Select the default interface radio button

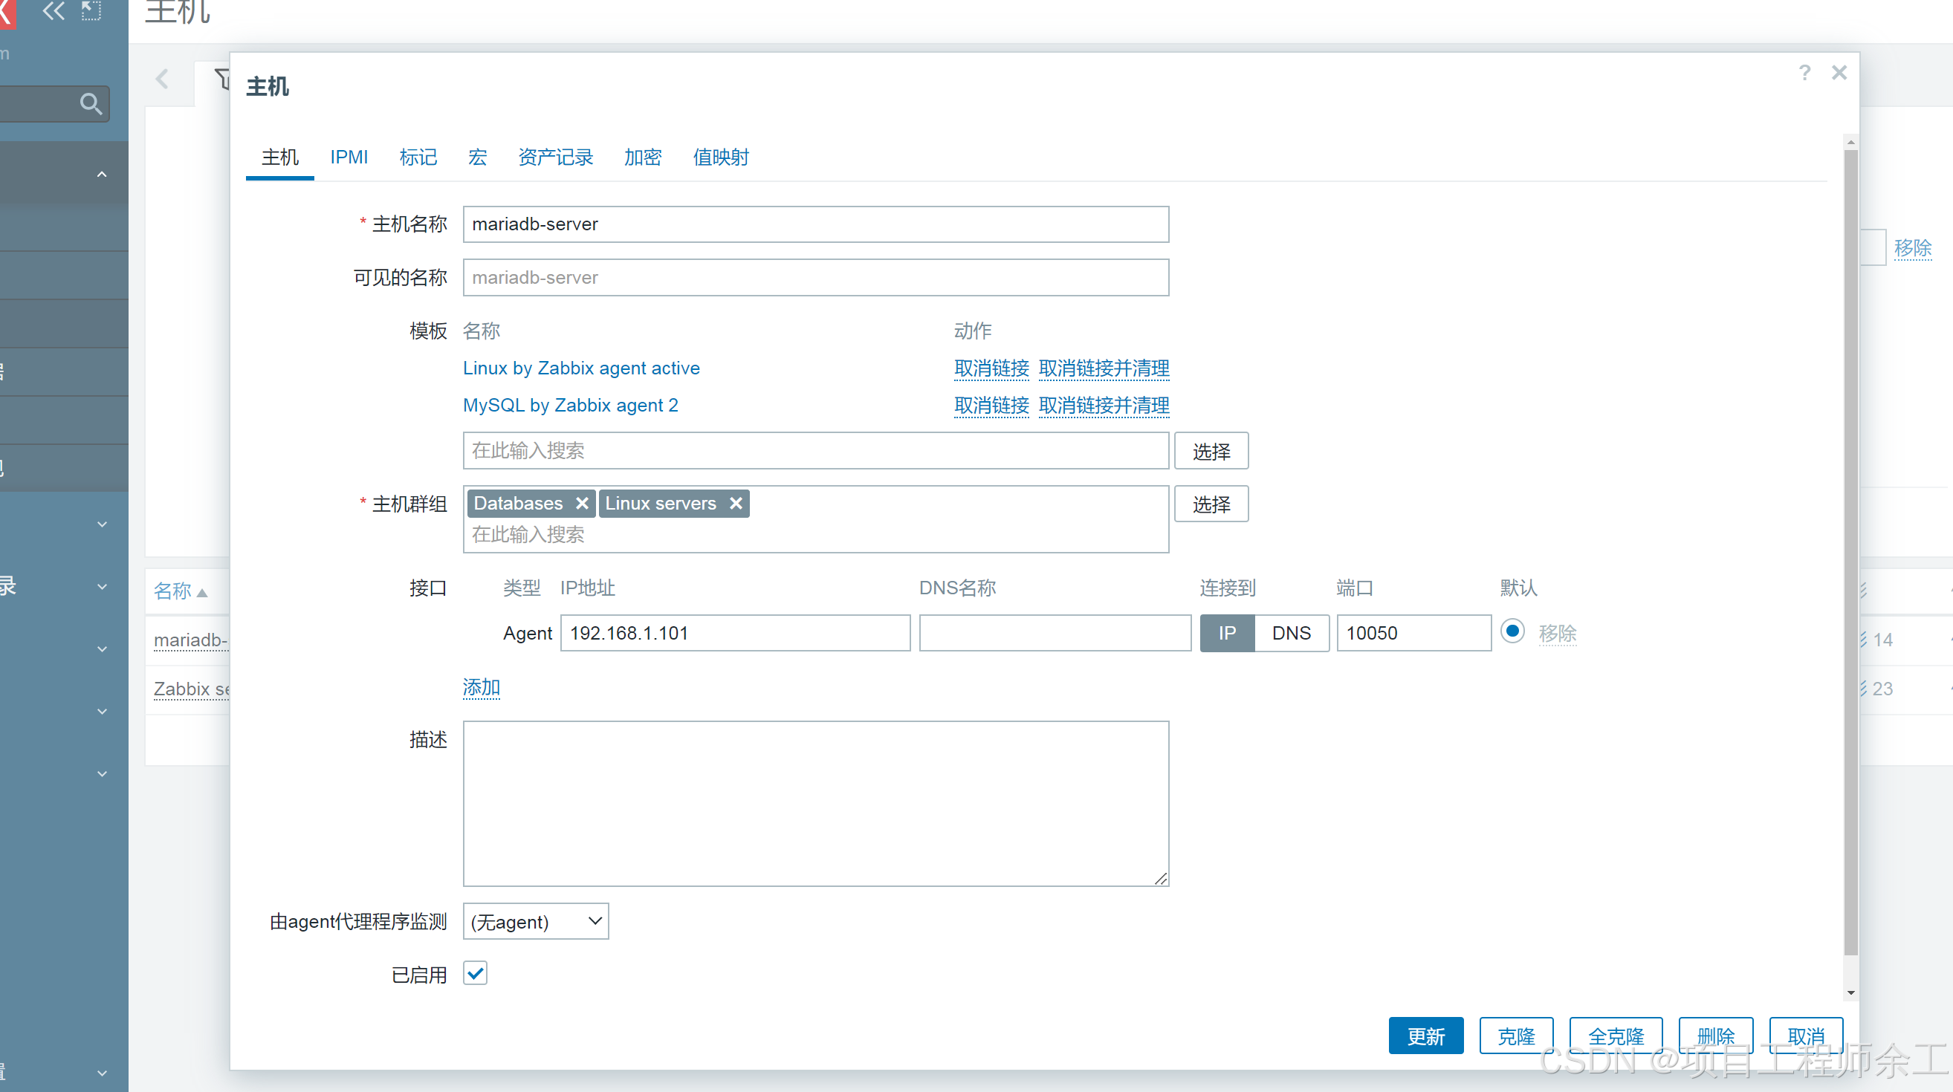click(x=1512, y=631)
